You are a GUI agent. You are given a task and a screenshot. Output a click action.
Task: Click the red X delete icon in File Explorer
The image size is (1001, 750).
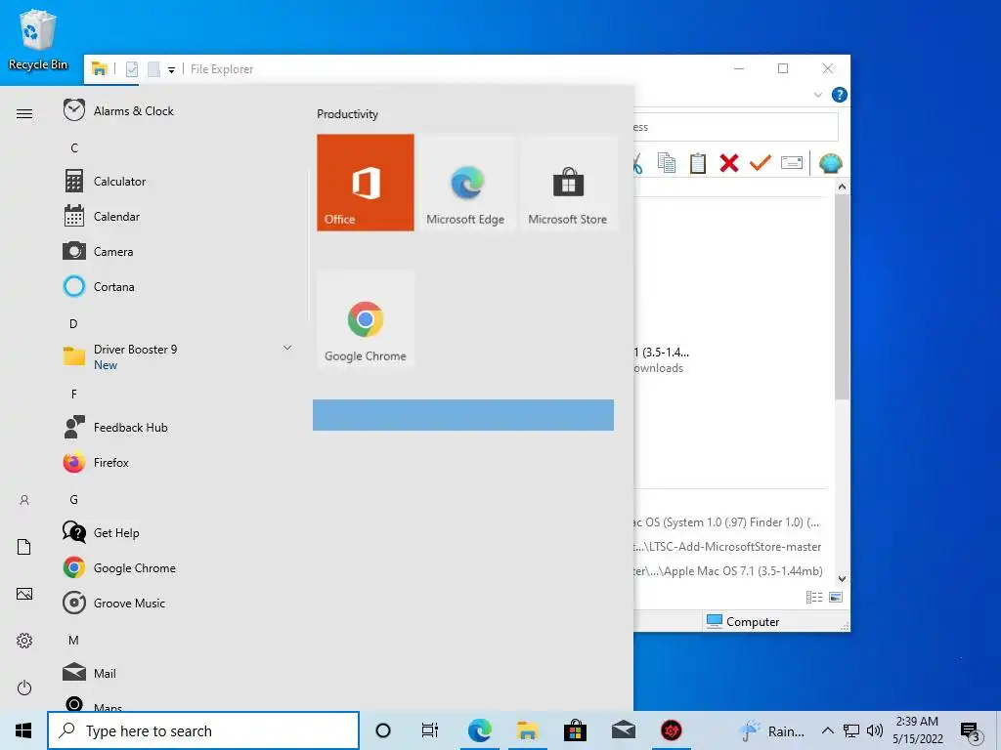tap(728, 163)
